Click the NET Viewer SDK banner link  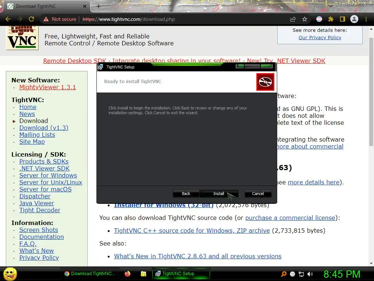(301, 61)
